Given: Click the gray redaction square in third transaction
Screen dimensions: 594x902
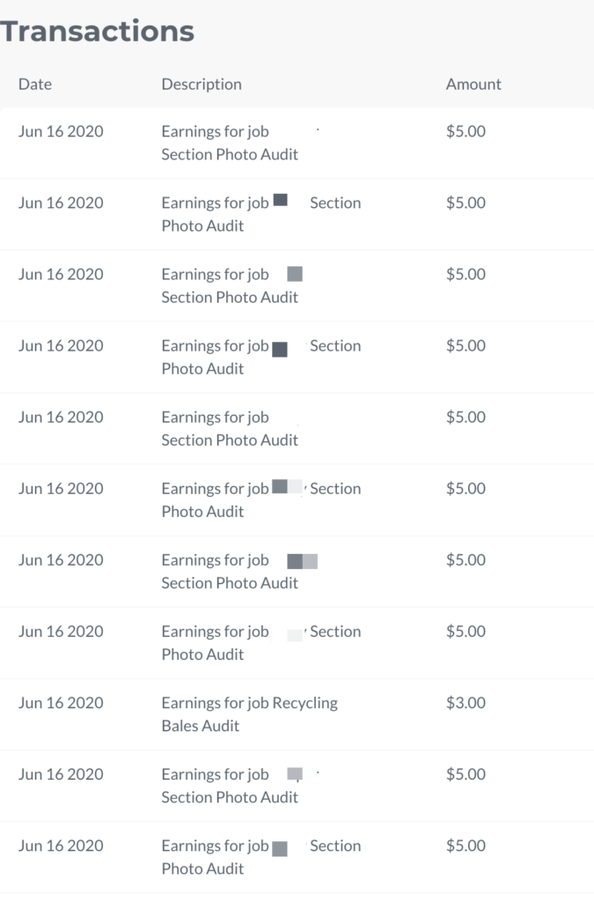Looking at the screenshot, I should [295, 274].
